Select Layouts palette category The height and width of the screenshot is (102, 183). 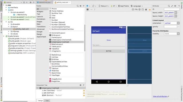pos(40,16)
